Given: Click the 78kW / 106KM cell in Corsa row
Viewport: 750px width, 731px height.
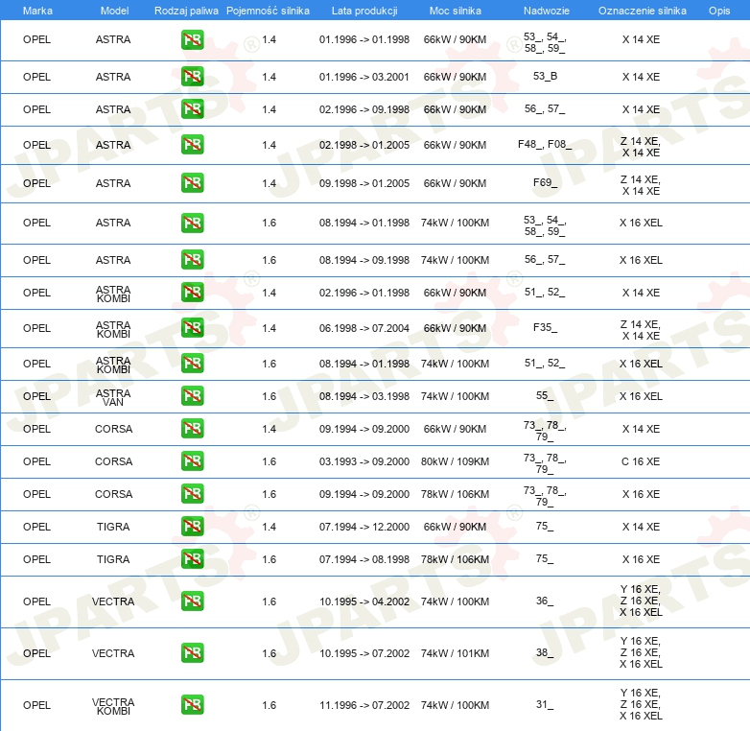Looking at the screenshot, I should pyautogui.click(x=455, y=494).
